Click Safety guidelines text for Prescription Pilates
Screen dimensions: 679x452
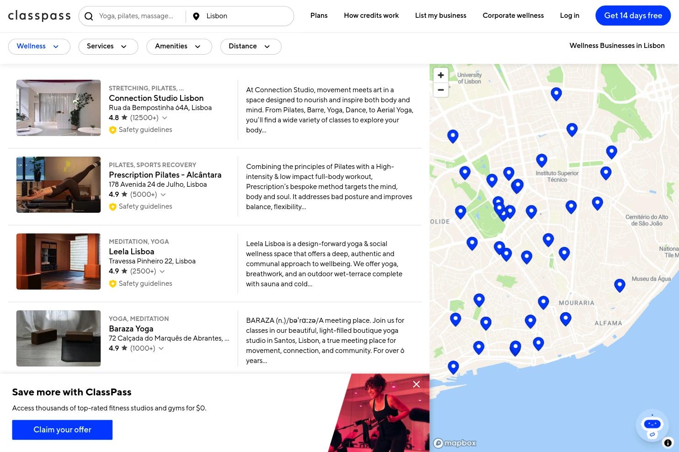coord(145,207)
